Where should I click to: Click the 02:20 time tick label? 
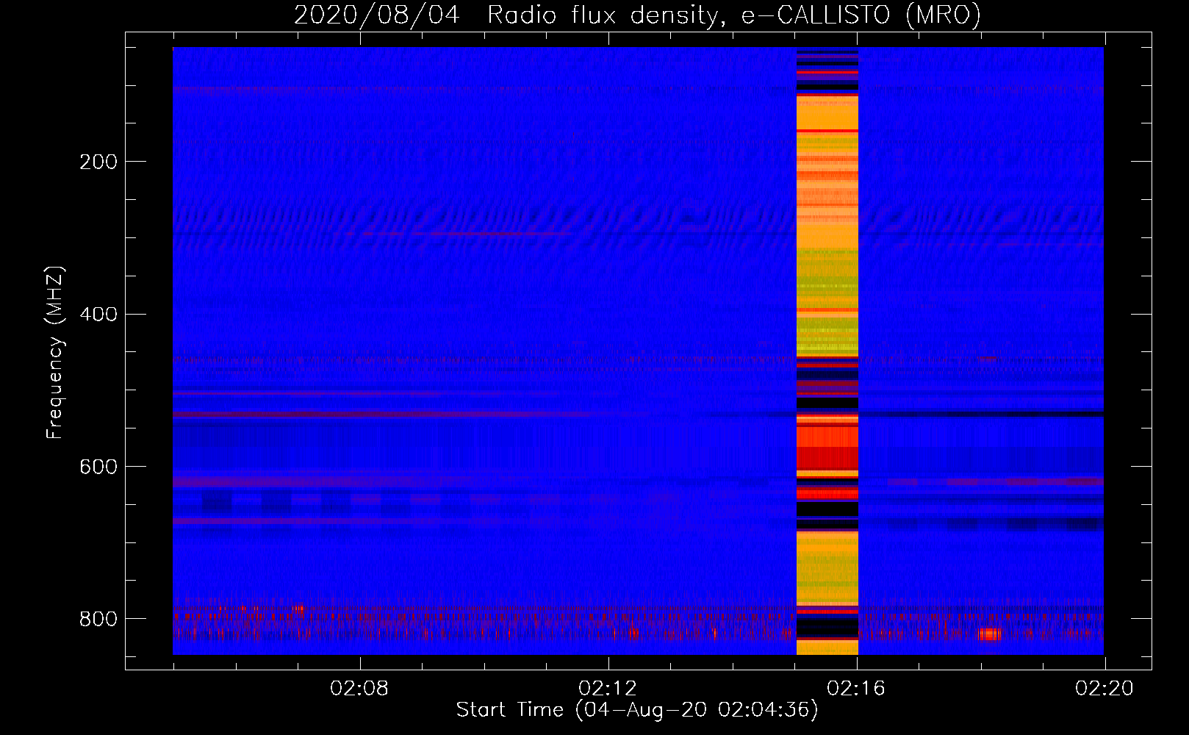(x=1104, y=689)
